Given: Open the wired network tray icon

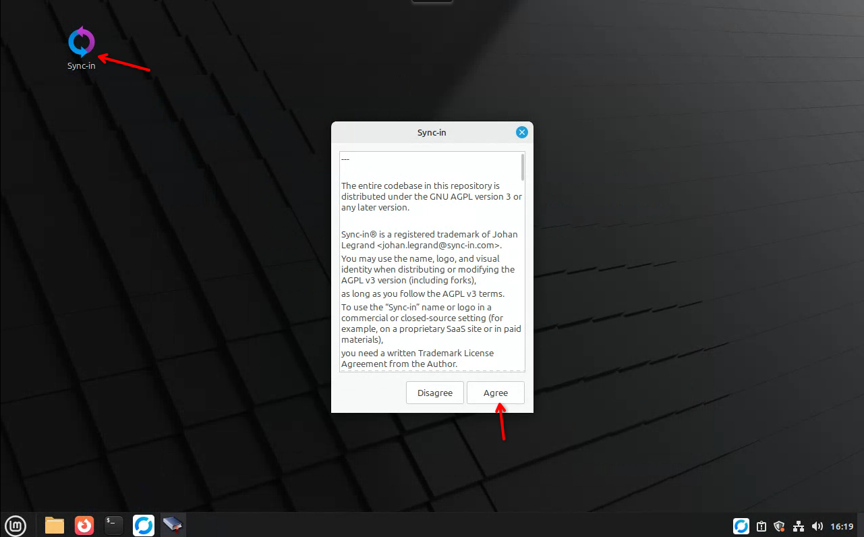Looking at the screenshot, I should pyautogui.click(x=799, y=526).
